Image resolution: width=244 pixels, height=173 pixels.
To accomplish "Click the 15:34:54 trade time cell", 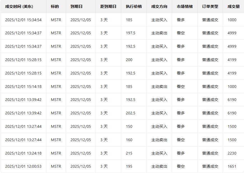I will [23, 20].
